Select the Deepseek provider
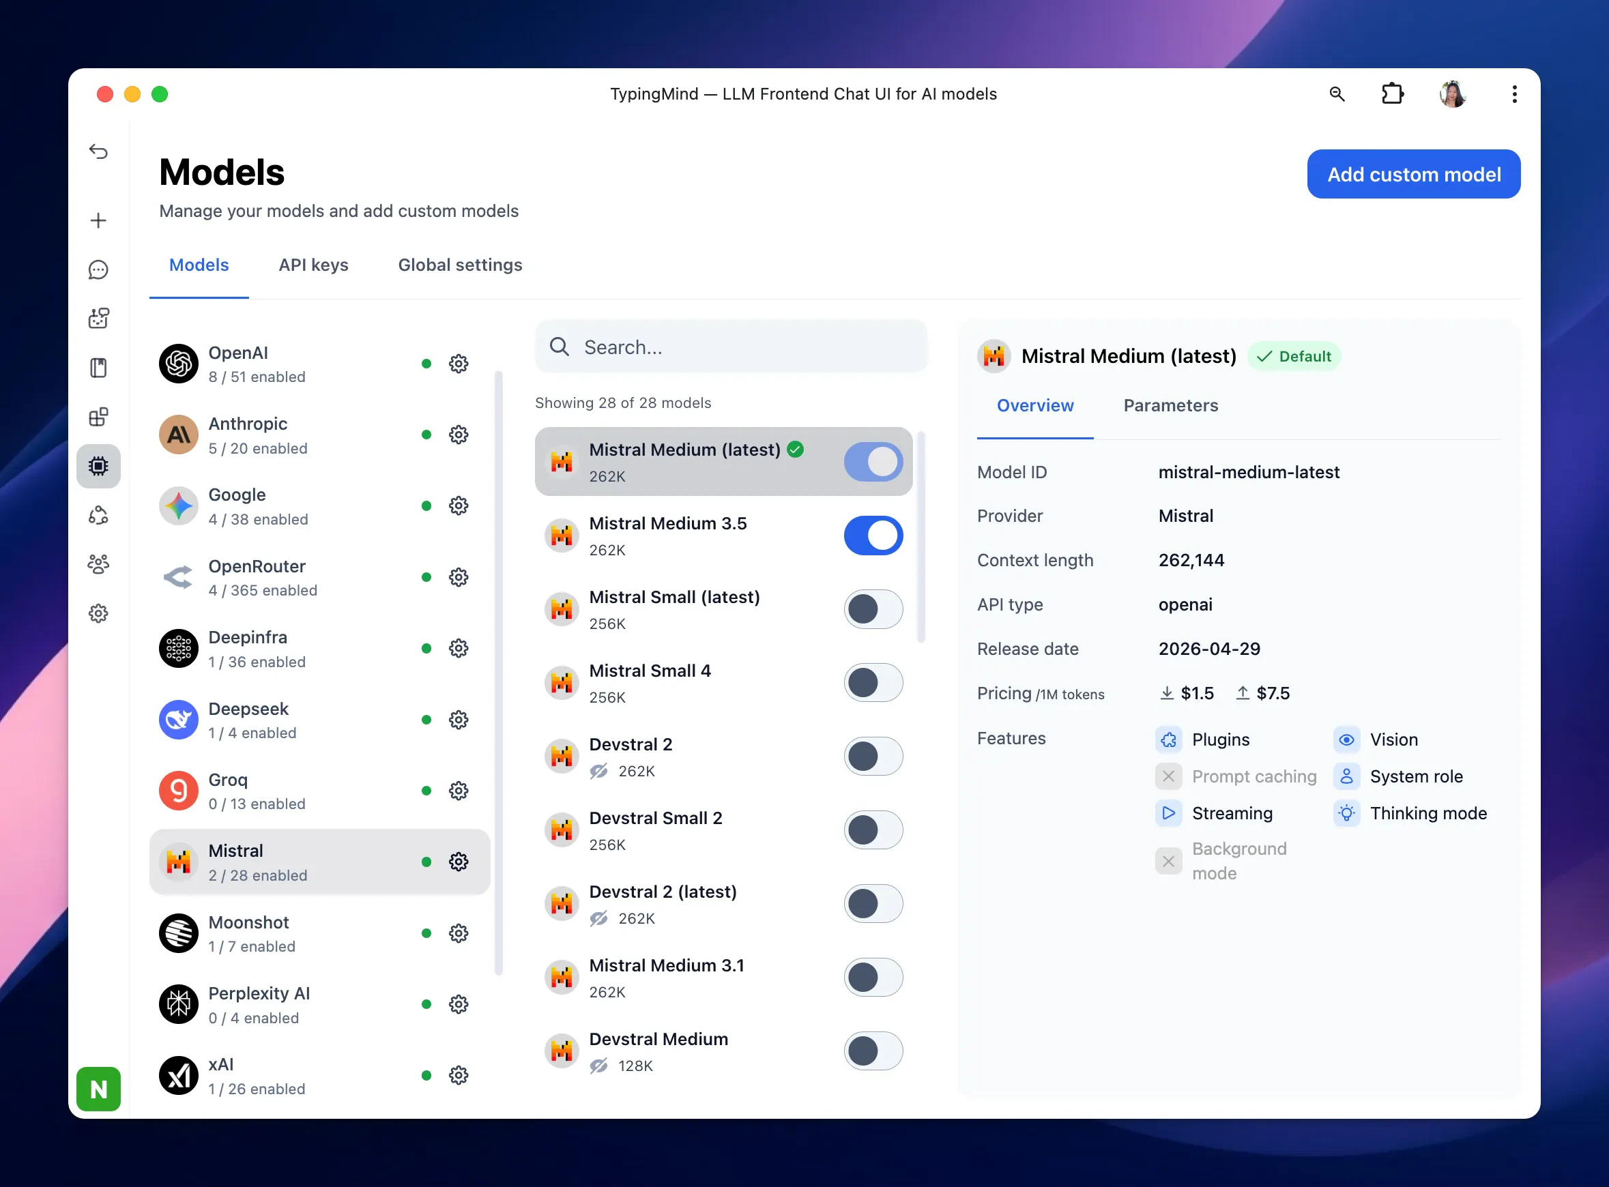Image resolution: width=1609 pixels, height=1187 pixels. pos(320,720)
